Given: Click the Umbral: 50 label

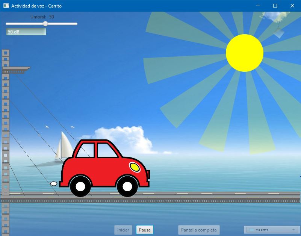Looking at the screenshot, I should (x=42, y=17).
